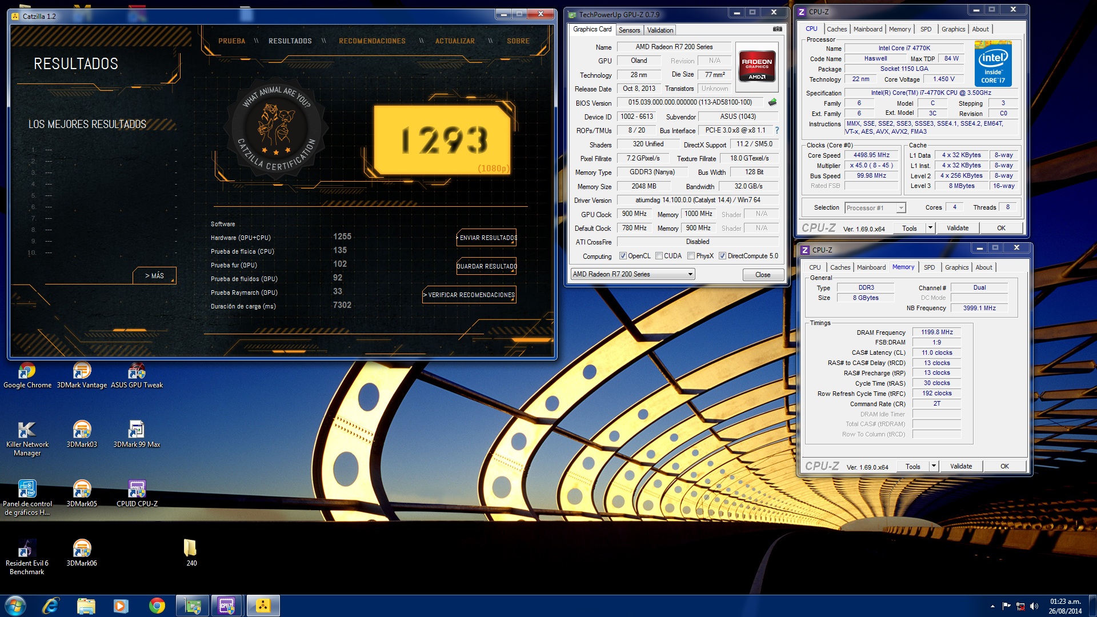Viewport: 1097px width, 617px height.
Task: Open ACTUALIZAR section in Catzilla
Action: click(x=455, y=41)
